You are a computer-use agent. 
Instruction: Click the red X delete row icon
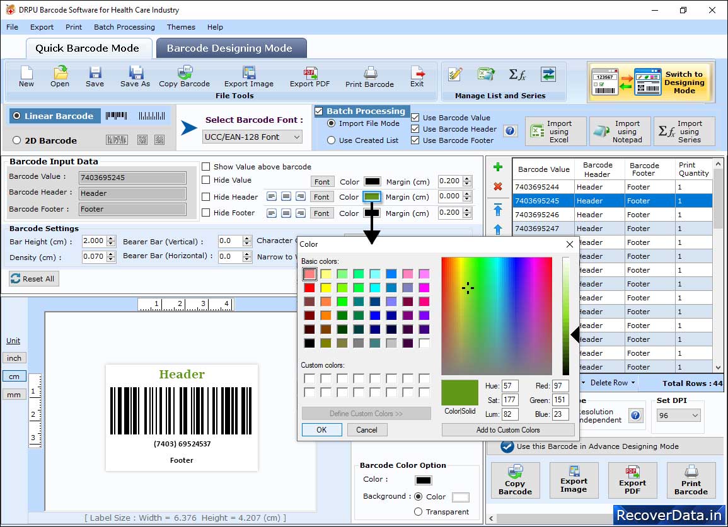[x=497, y=186]
